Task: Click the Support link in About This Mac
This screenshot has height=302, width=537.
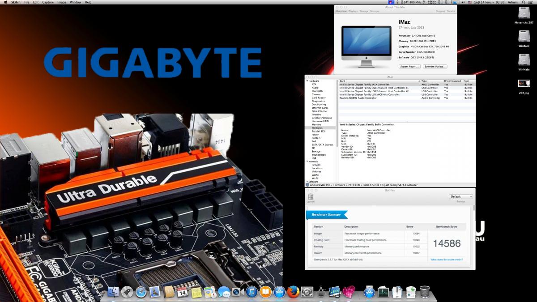Action: 440,11
